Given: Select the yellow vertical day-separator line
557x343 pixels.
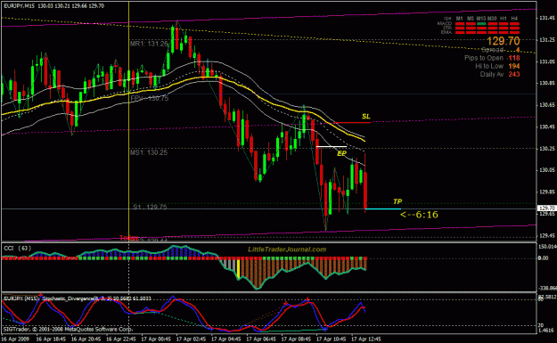Looking at the screenshot, I should [x=128, y=121].
